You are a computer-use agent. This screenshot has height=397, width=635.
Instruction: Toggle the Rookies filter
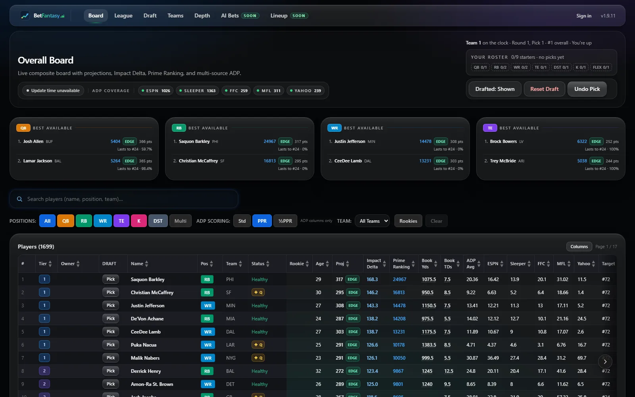point(408,221)
